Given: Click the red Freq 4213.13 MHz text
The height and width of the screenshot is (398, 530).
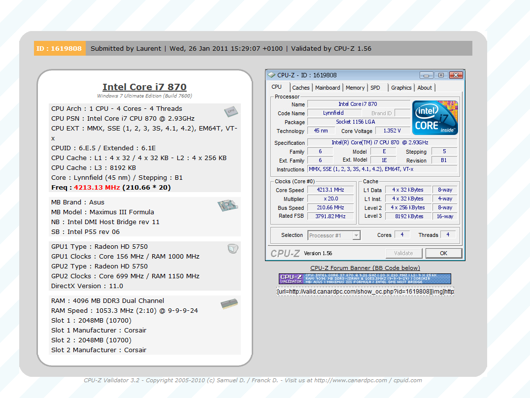Looking at the screenshot, I should coord(97,187).
